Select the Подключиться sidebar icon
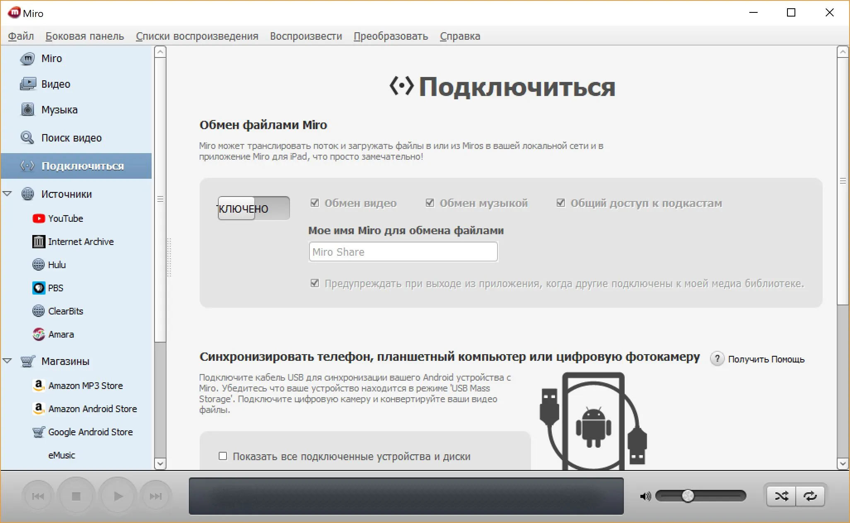 click(x=27, y=166)
